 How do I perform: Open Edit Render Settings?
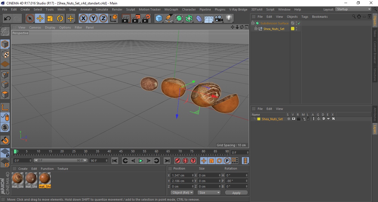click(x=146, y=19)
